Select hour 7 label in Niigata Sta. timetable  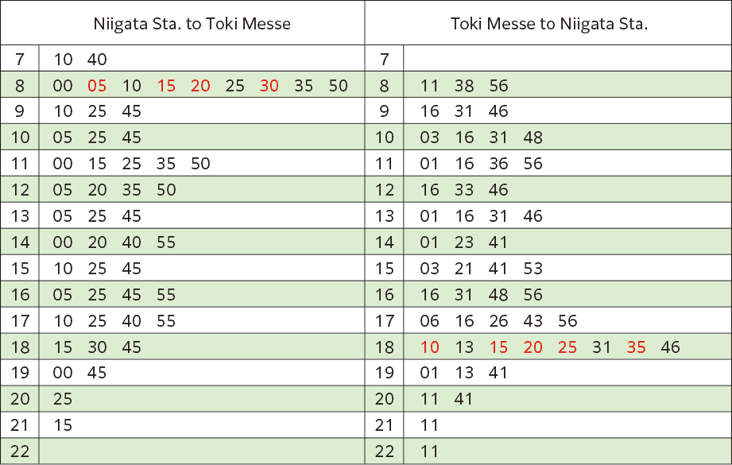tap(20, 59)
